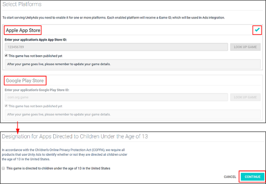Toggle Google Play's 'not been published yet' checkbox
The height and width of the screenshot is (184, 266).
click(x=6, y=106)
